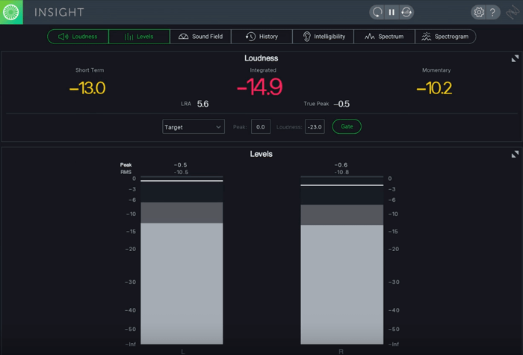Enable the History module

click(x=261, y=37)
